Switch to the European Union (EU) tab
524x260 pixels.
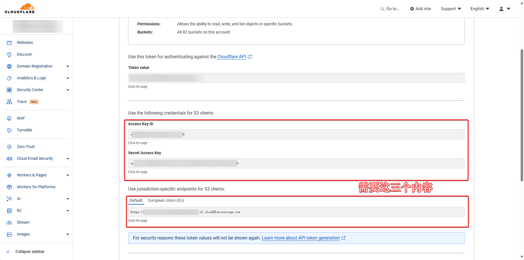pyautogui.click(x=166, y=200)
